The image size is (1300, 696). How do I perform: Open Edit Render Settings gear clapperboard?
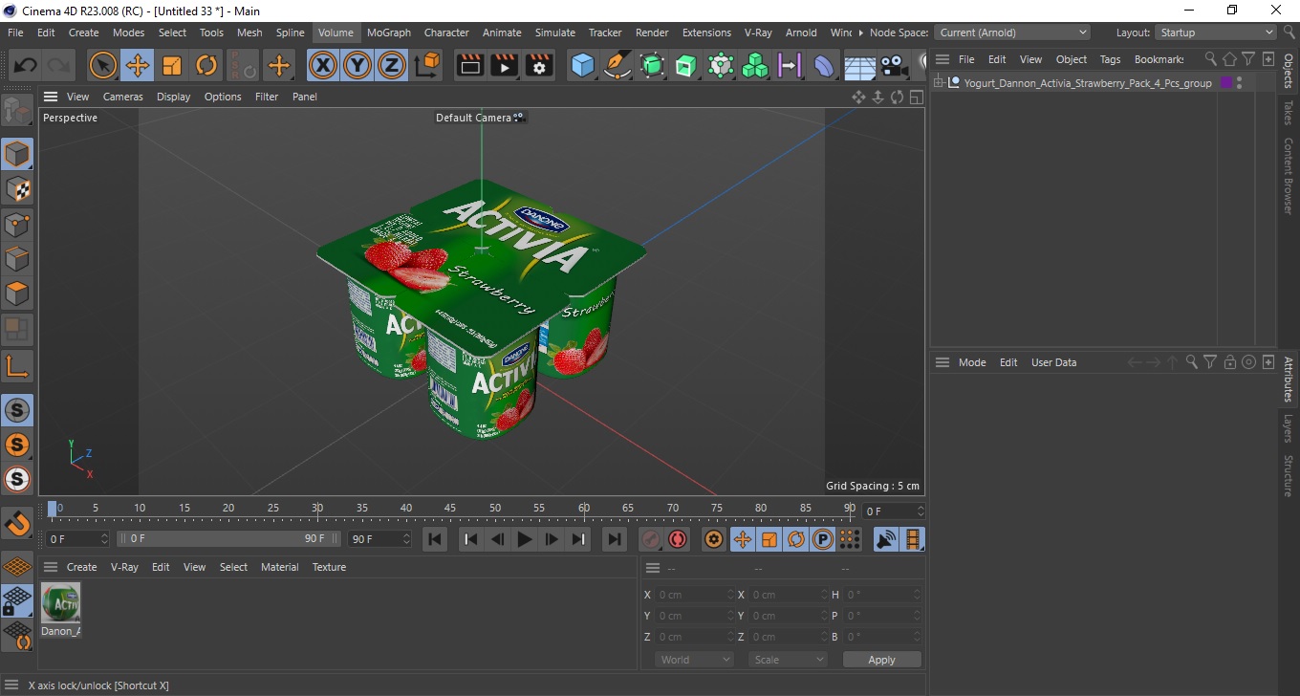point(540,65)
